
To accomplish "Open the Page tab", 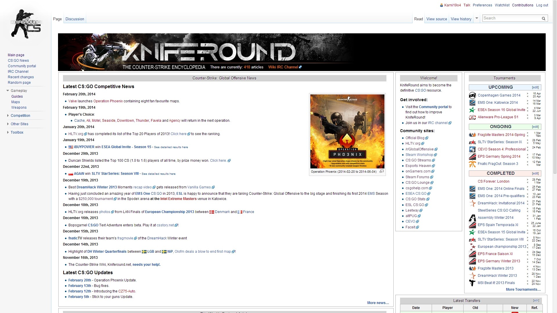I will 57,19.
